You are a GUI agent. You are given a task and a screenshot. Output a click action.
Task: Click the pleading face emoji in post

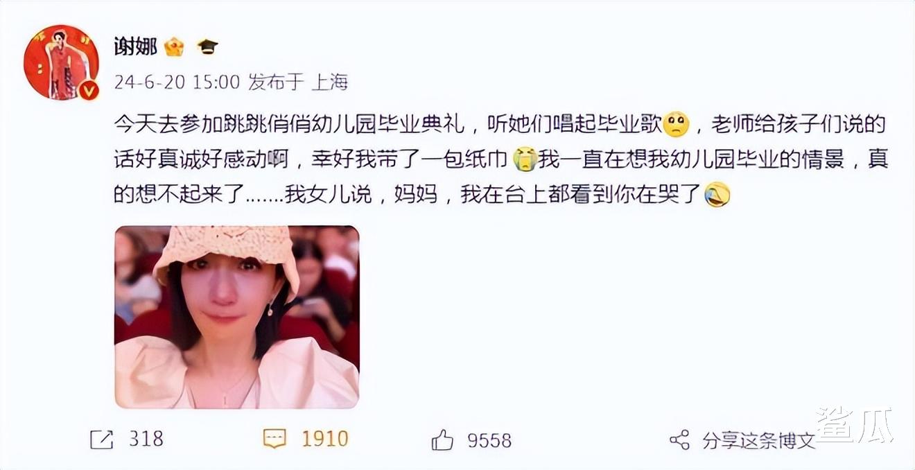pyautogui.click(x=677, y=125)
